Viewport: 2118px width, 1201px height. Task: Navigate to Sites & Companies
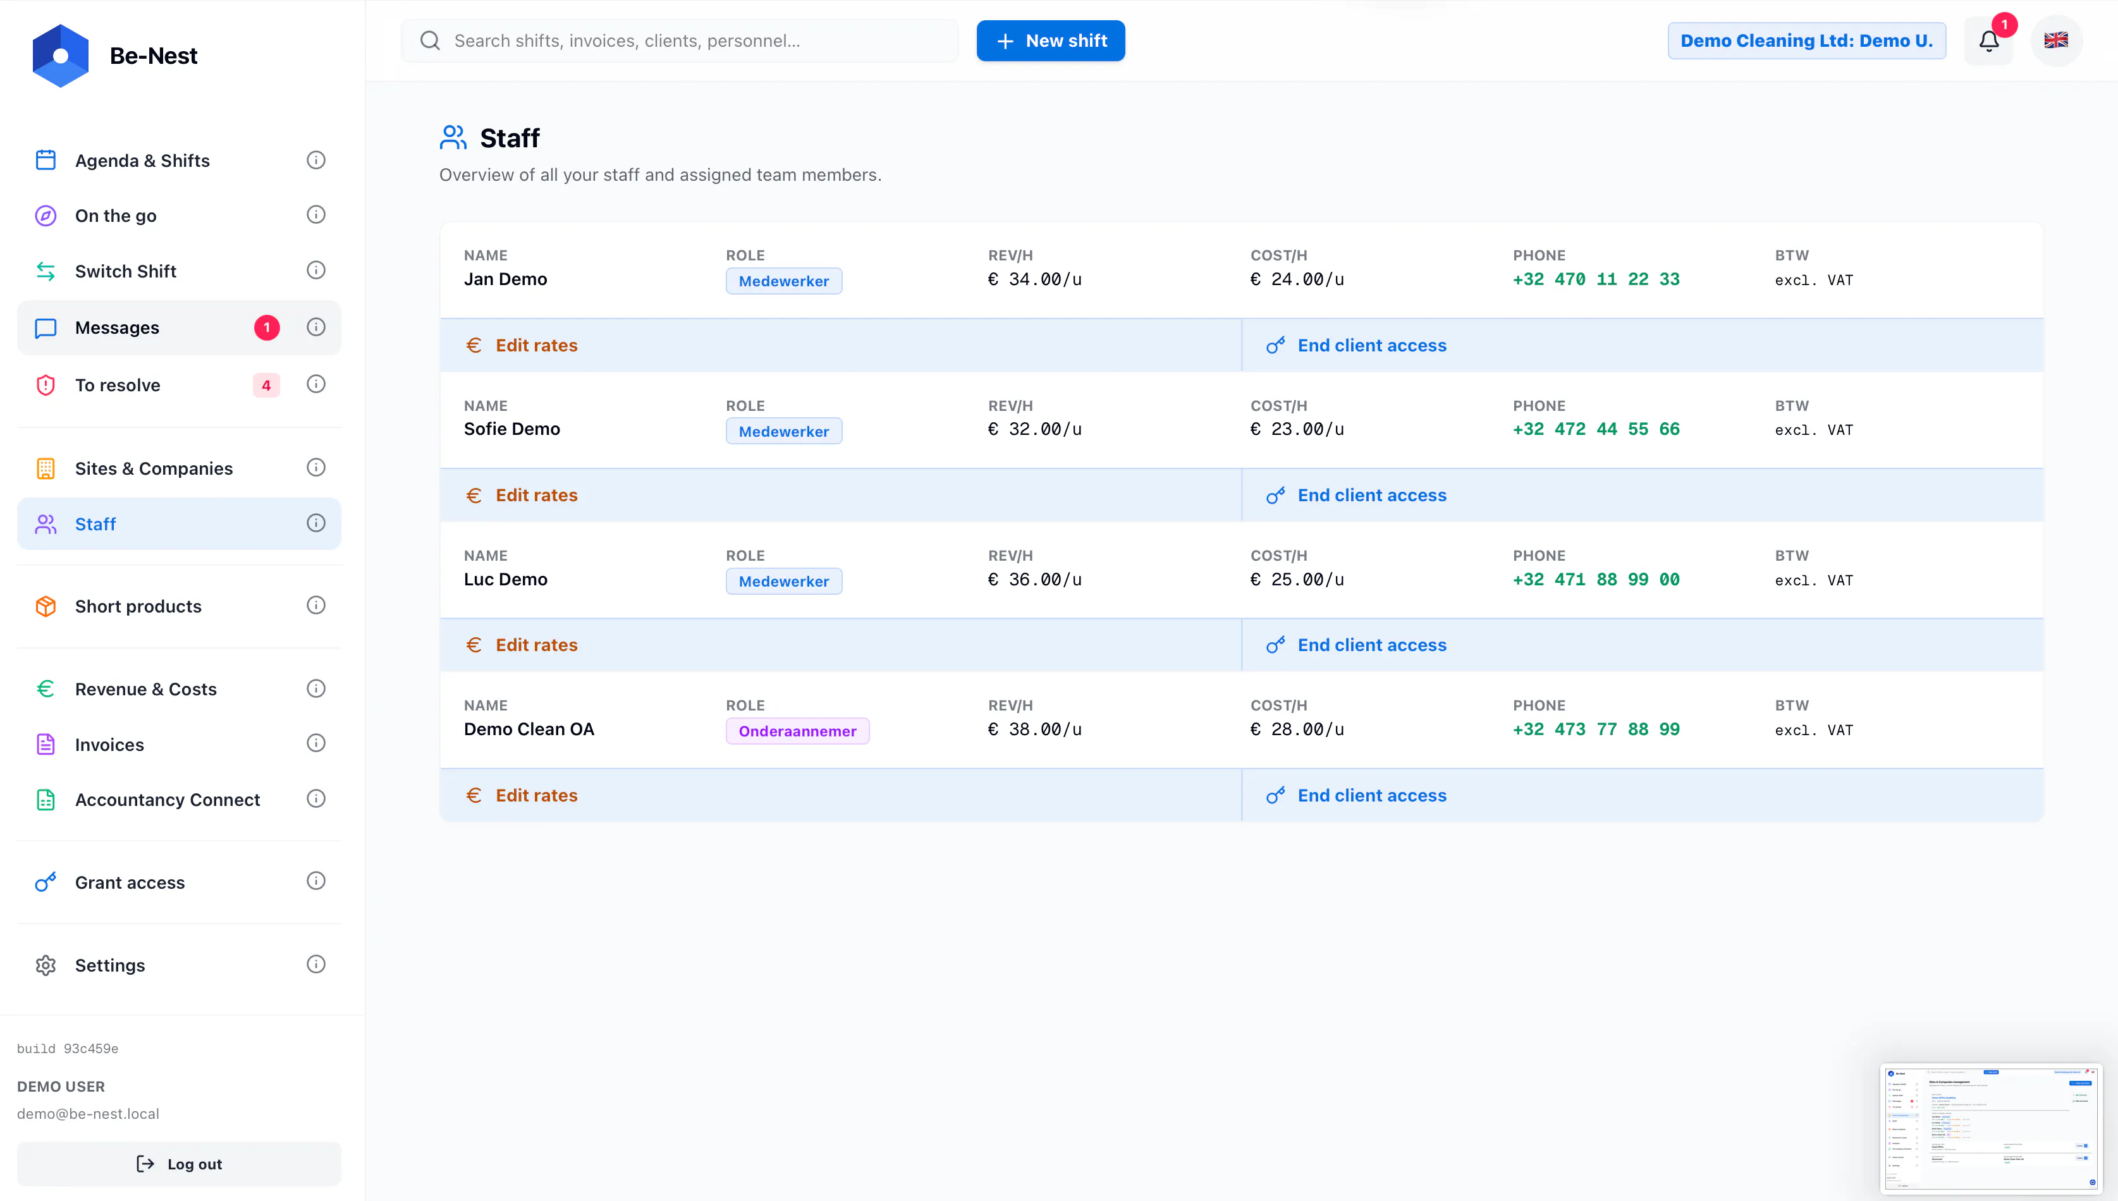[179, 468]
